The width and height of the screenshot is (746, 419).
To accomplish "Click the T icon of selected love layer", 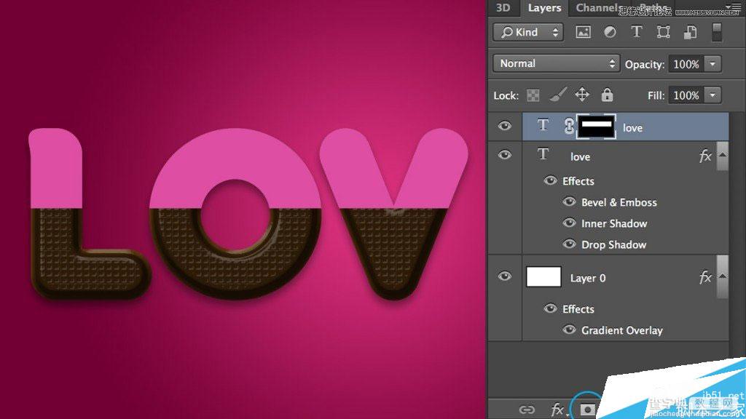I will [543, 125].
